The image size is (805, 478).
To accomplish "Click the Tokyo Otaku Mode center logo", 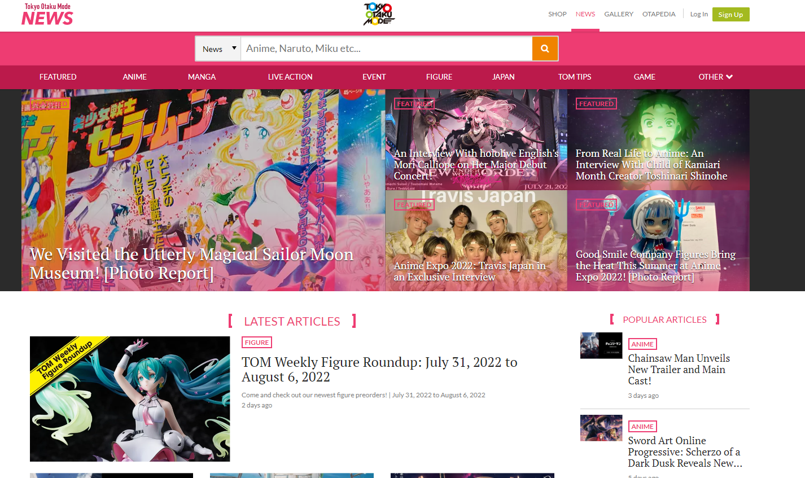I will click(378, 14).
